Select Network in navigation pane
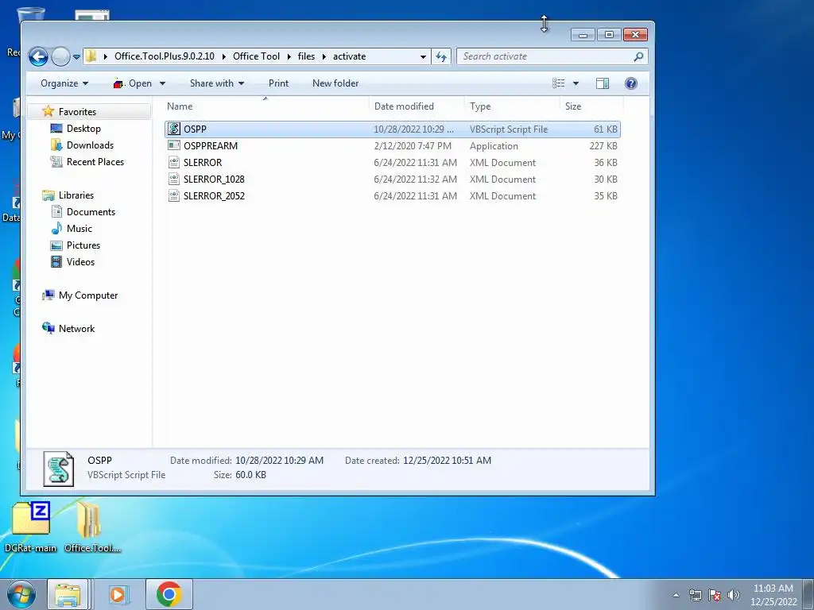The height and width of the screenshot is (610, 814). tap(76, 328)
